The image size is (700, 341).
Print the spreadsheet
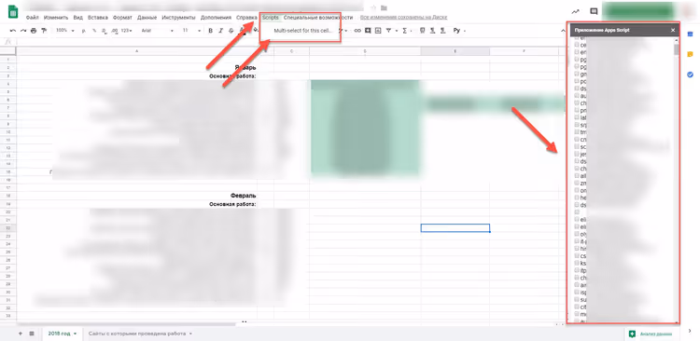[x=34, y=31]
